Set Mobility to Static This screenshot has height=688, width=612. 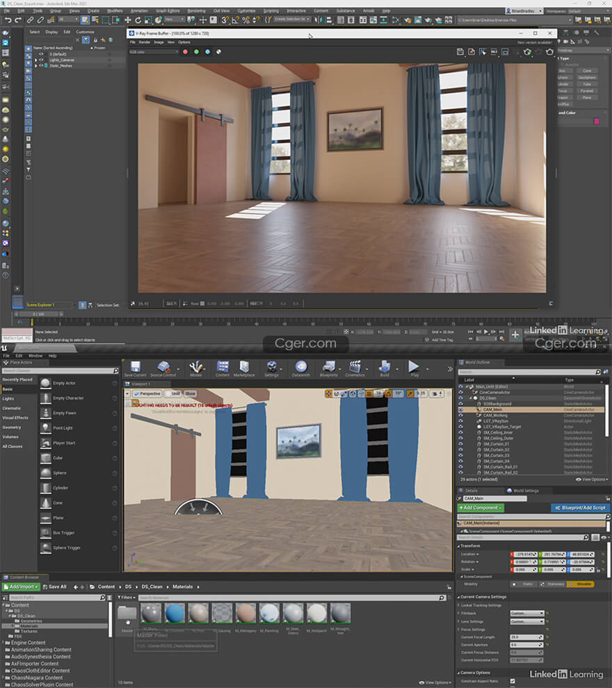pyautogui.click(x=524, y=584)
